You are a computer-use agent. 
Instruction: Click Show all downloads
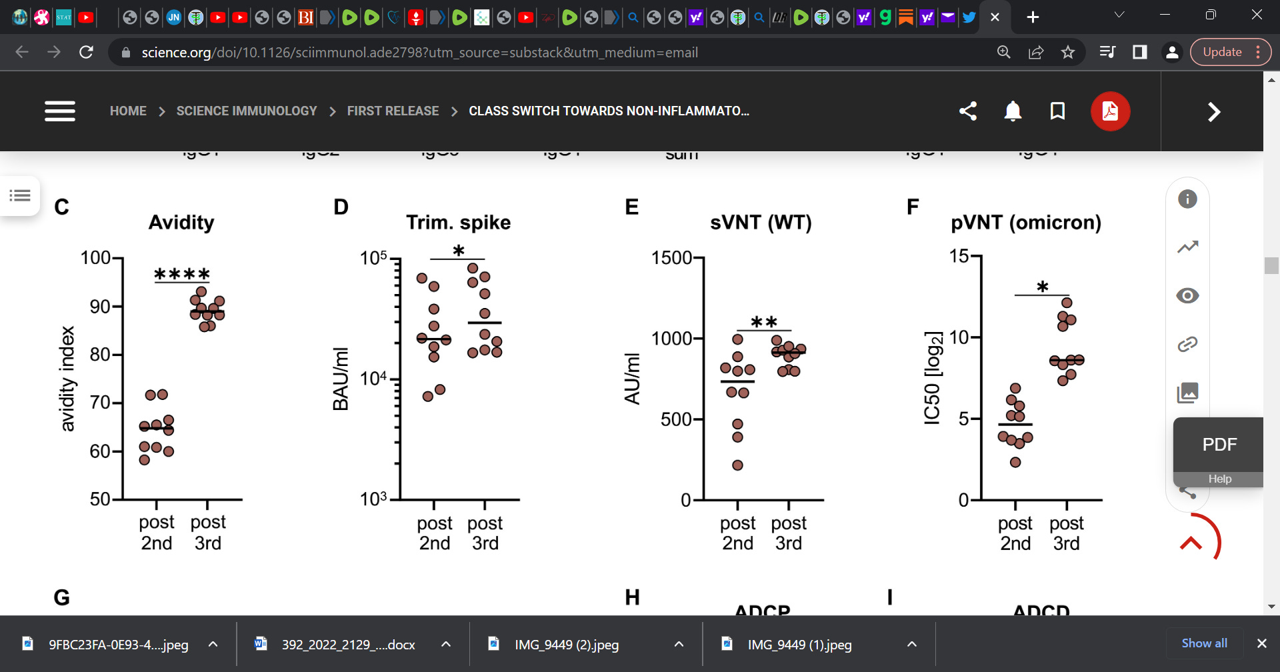pyautogui.click(x=1204, y=643)
